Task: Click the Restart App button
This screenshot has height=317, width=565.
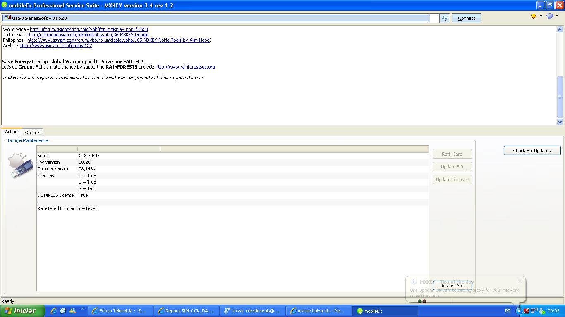Action: 452,286
